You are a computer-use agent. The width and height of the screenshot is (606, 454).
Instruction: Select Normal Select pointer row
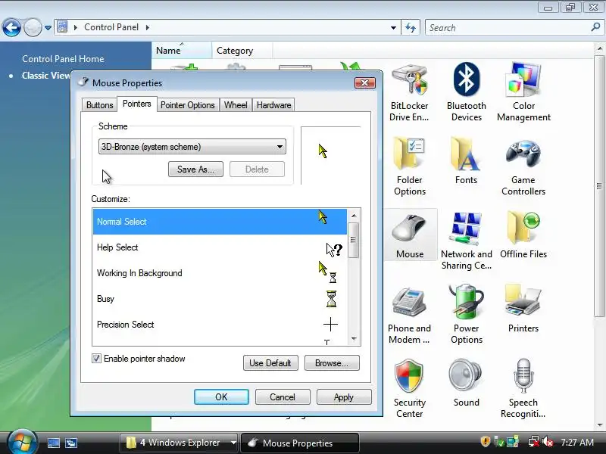click(x=220, y=222)
